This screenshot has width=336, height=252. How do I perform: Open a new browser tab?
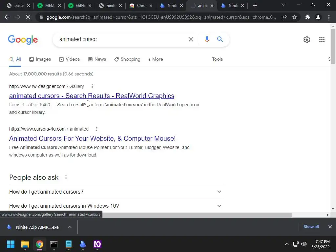255,6
